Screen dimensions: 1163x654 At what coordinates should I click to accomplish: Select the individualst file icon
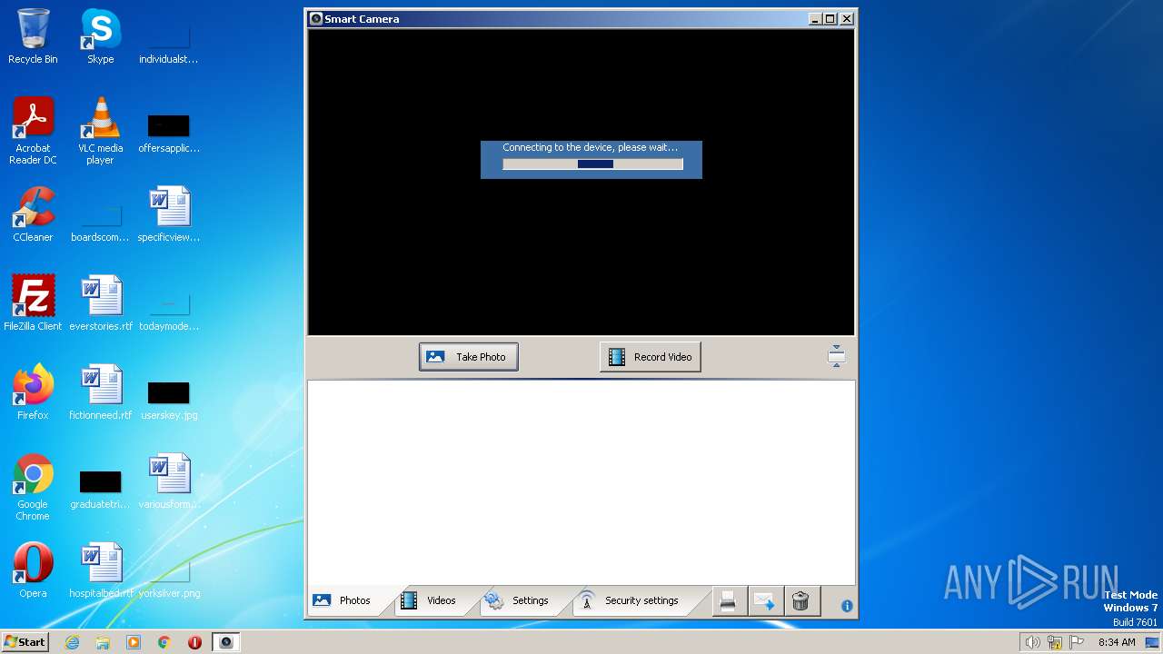(169, 42)
